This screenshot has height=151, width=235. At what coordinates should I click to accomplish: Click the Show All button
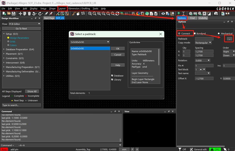(32, 91)
